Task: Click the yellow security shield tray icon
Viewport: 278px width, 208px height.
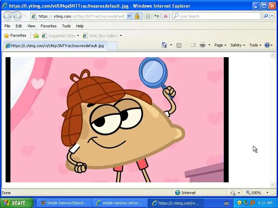Action: [239, 203]
